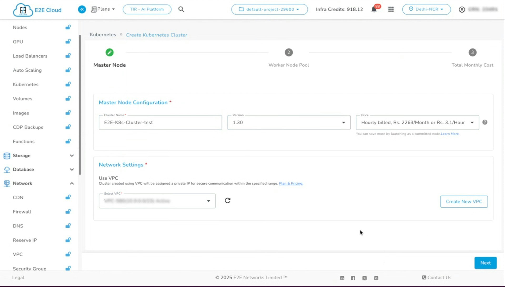Screen dimensions: 505x287
Task: Go to the Worker Node Pool step
Action: (x=289, y=58)
